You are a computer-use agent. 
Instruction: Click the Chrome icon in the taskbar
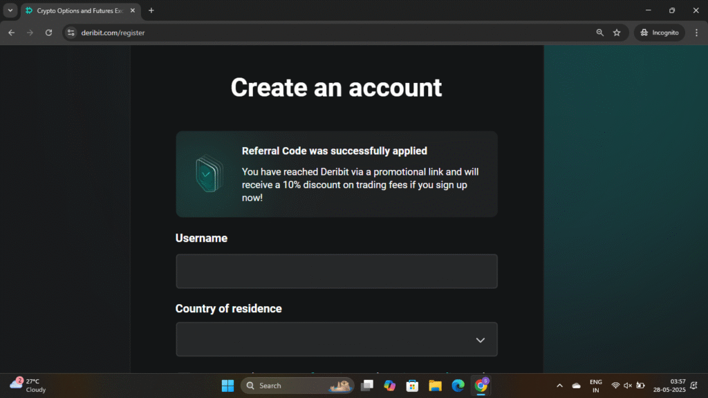tap(481, 386)
